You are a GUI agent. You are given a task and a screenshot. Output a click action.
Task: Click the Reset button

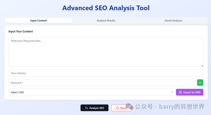tap(121, 108)
